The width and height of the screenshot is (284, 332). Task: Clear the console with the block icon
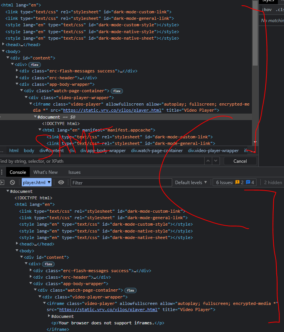pos(13,182)
